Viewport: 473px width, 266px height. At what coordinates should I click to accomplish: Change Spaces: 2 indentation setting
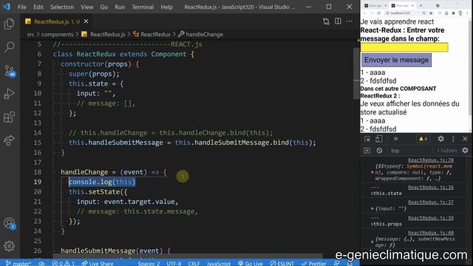[x=149, y=263]
